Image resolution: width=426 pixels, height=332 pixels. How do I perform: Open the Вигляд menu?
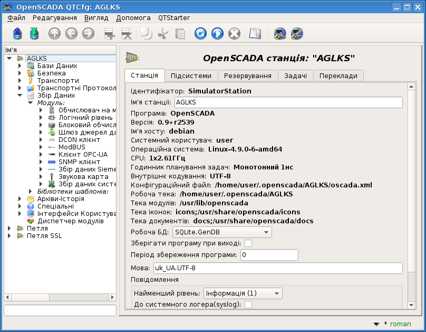[96, 18]
